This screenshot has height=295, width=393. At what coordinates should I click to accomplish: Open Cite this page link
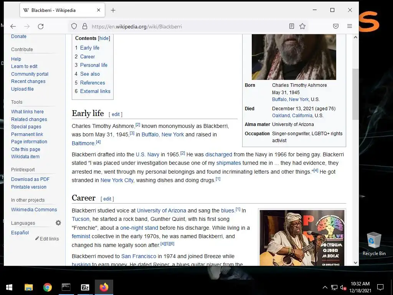[26, 149]
